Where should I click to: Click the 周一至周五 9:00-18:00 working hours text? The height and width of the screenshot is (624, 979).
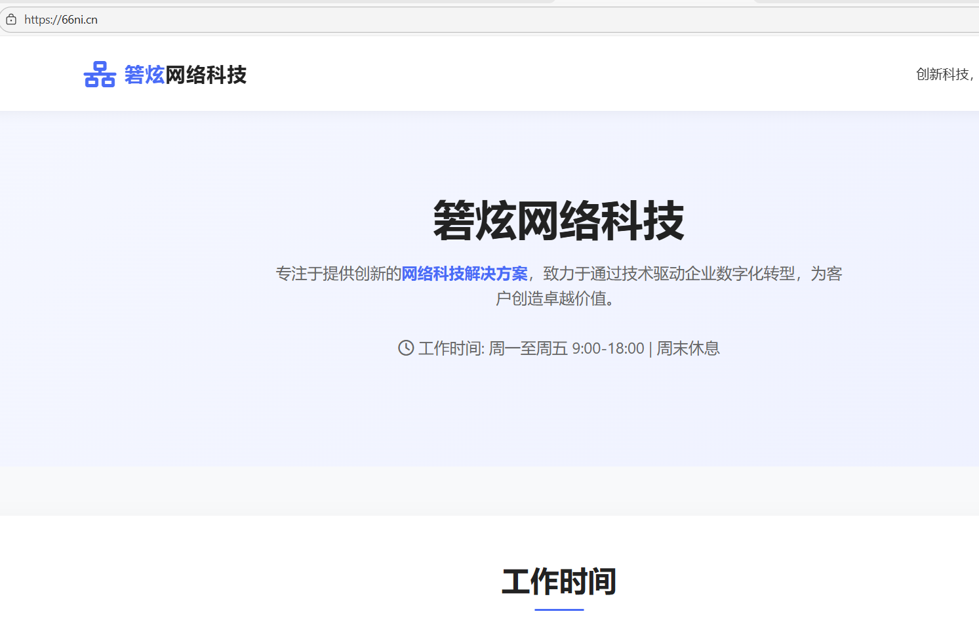pos(567,348)
